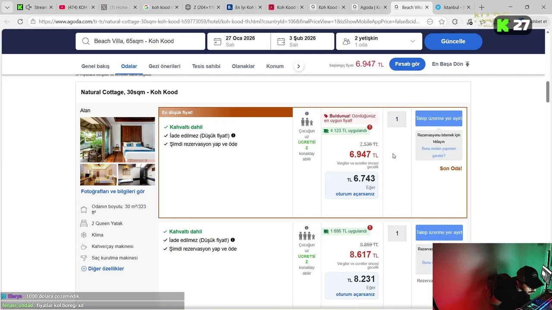Screen dimensions: 552x310
Task: Change check-out date 3 Şub 2026
Action: [302, 41]
